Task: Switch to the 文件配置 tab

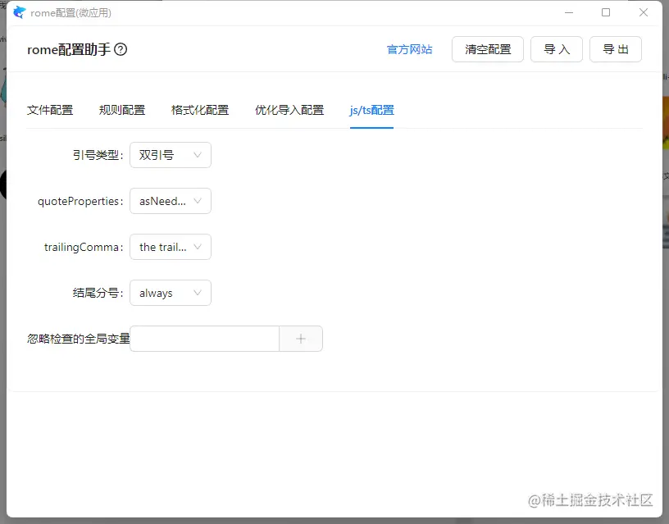Action: (50, 110)
